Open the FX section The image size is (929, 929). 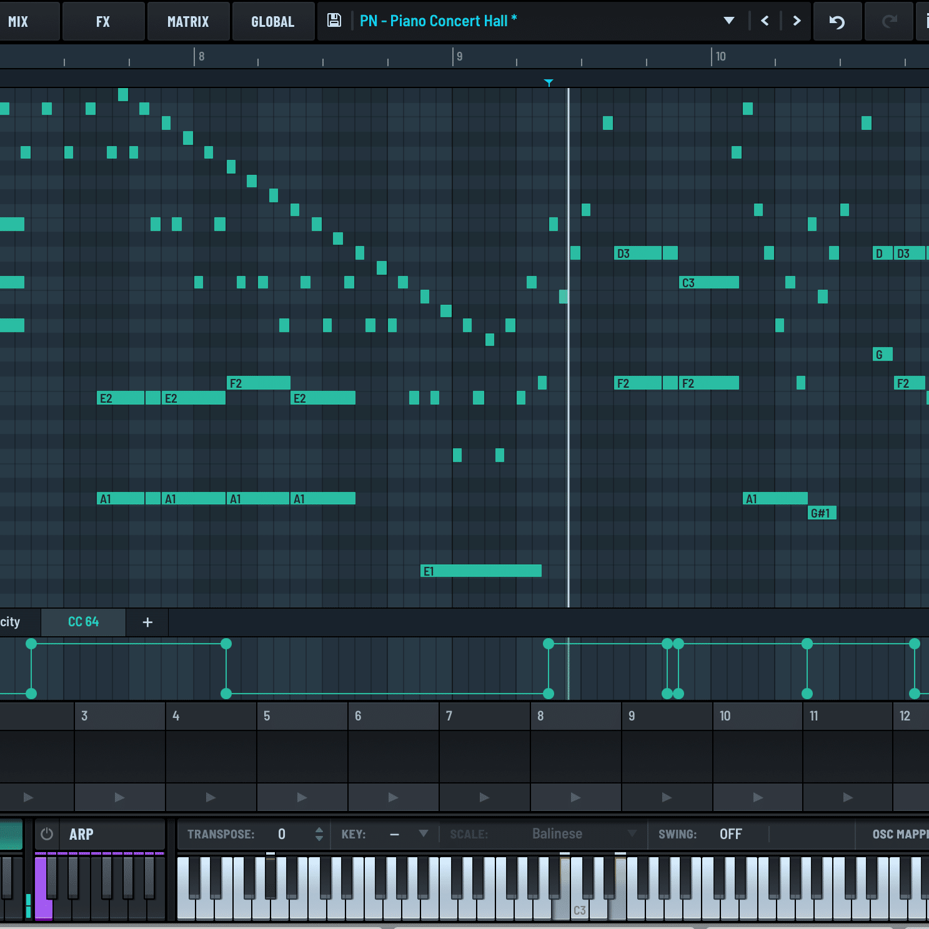(103, 21)
